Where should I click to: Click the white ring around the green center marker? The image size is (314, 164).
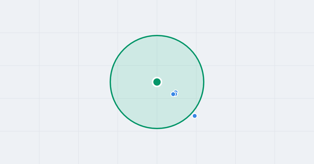tap(157, 78)
